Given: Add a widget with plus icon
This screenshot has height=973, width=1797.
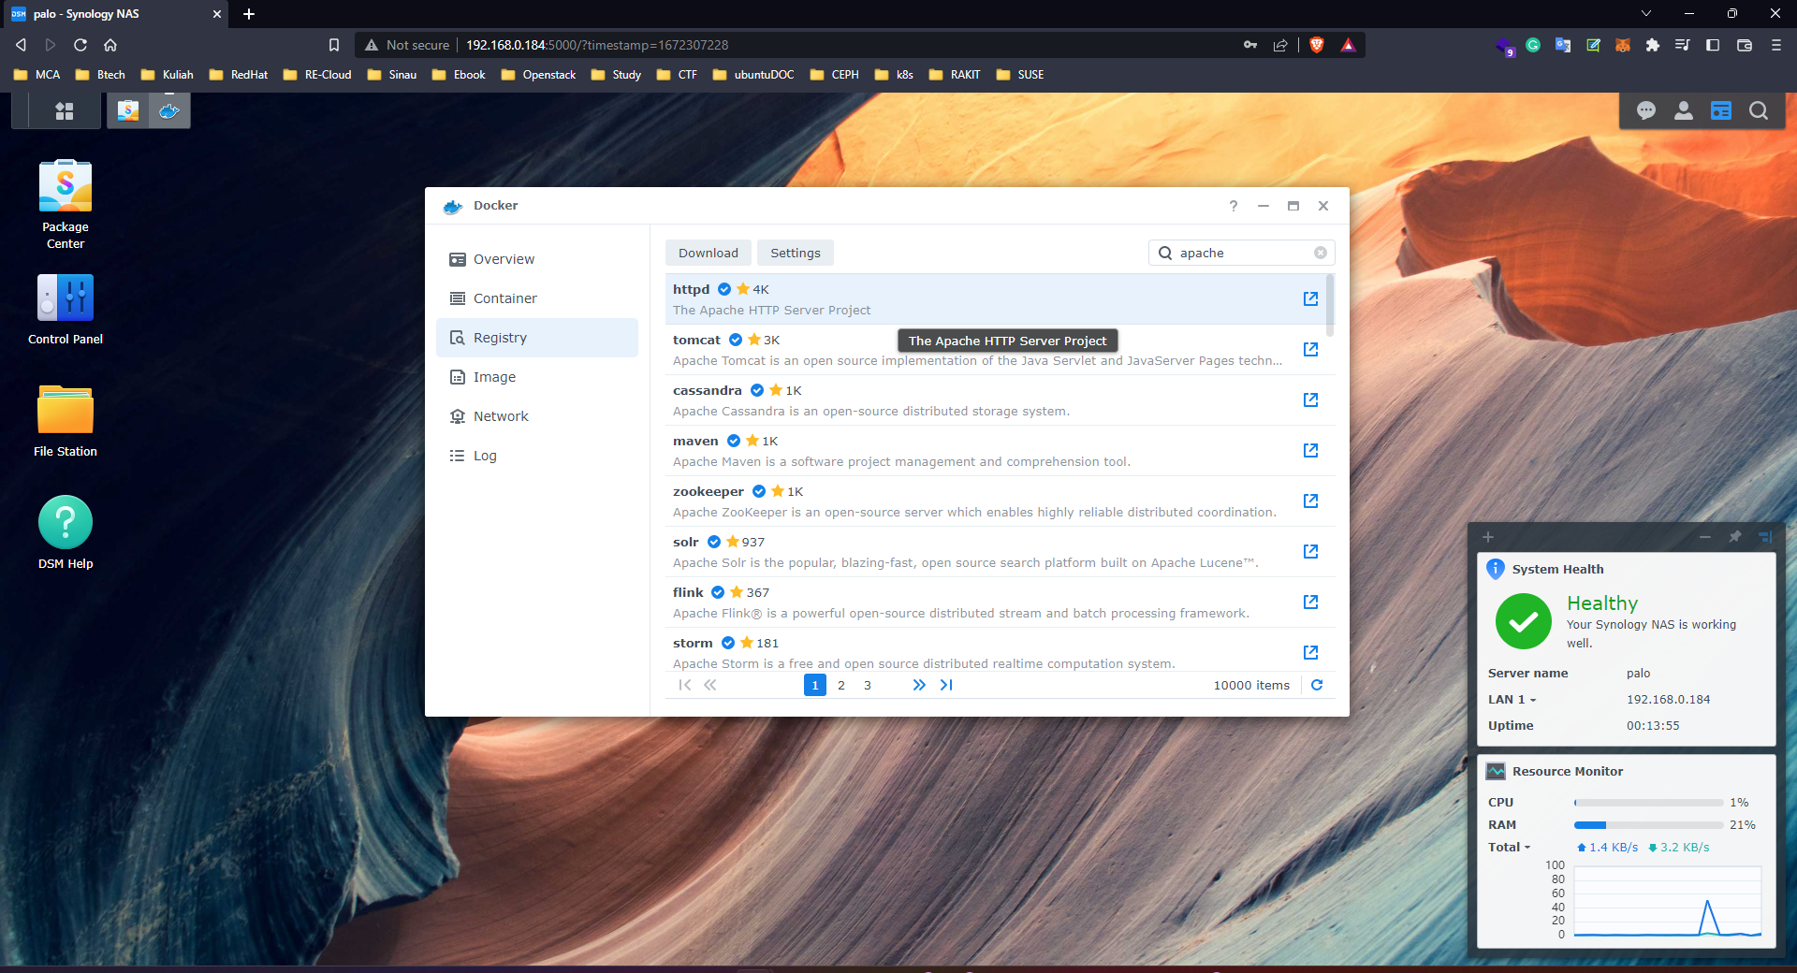Looking at the screenshot, I should tap(1488, 537).
